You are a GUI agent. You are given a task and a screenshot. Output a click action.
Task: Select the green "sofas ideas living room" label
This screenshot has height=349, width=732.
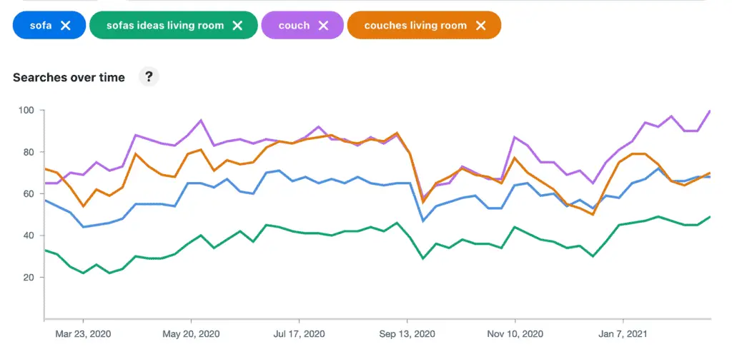coord(165,25)
